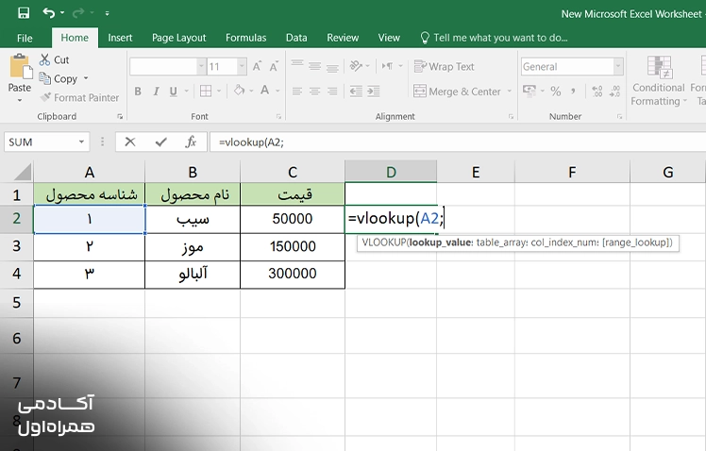
Task: Open the Undo history dropdown arrow
Action: [62, 13]
